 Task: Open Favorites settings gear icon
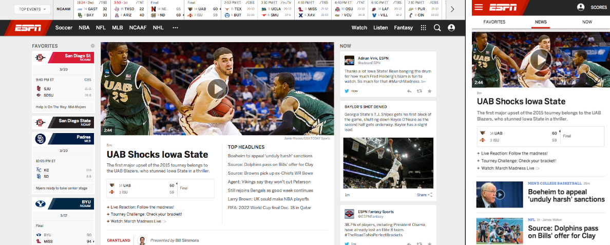[x=92, y=46]
